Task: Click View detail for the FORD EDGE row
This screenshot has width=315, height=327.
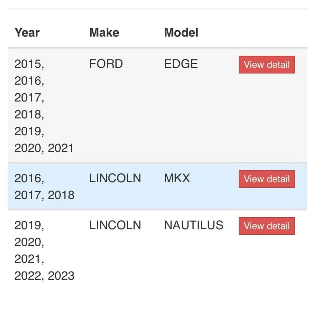Action: (266, 64)
